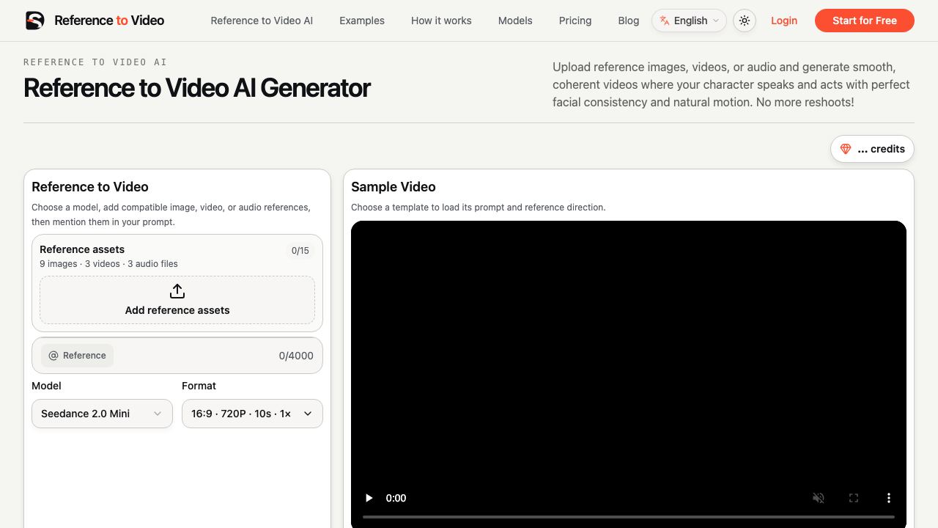Enter fullscreen on the sample video

coord(854,498)
